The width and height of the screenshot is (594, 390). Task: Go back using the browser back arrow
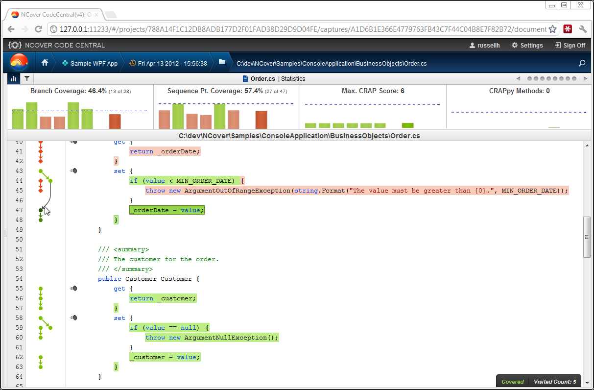11,29
